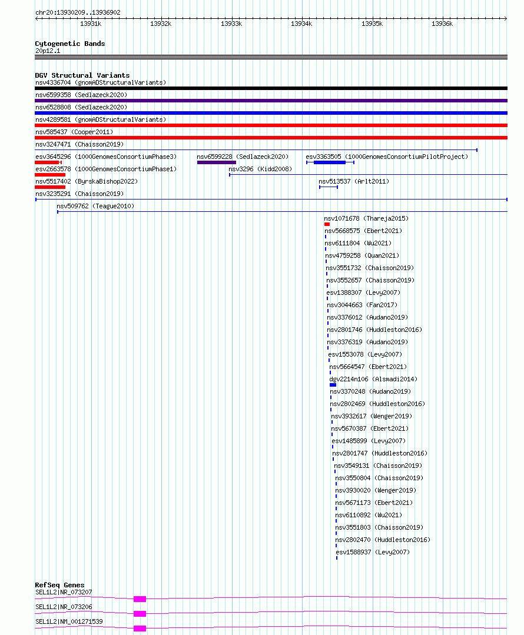524x635 pixels.
Task: Click nsv4289581 gnomADStructuralVariants label
Action: (x=101, y=119)
